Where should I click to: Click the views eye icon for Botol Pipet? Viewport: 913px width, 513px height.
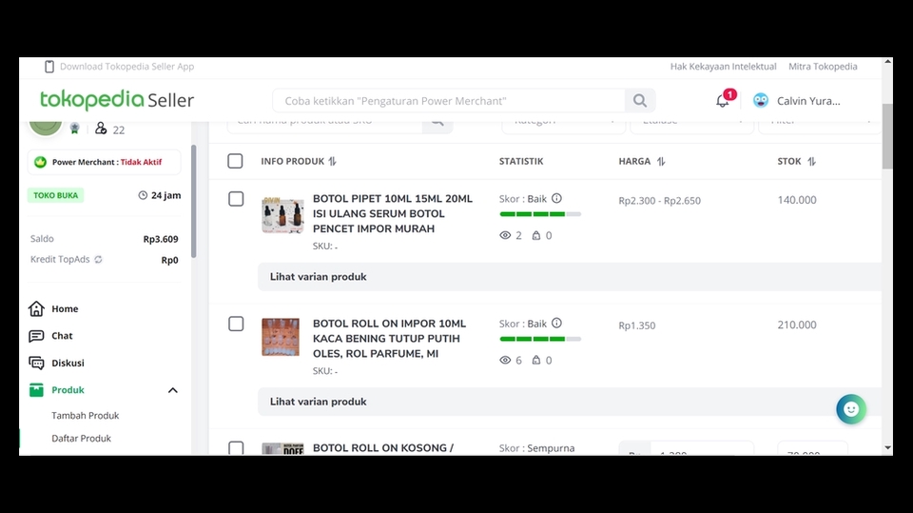click(x=505, y=235)
